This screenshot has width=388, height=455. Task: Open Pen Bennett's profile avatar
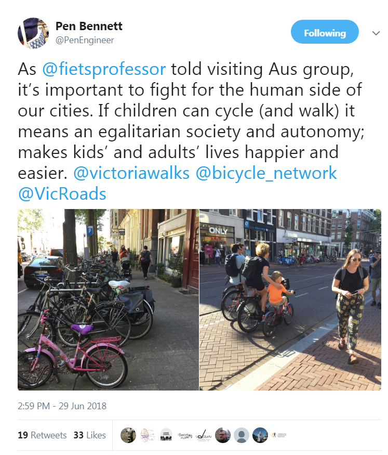pos(33,33)
